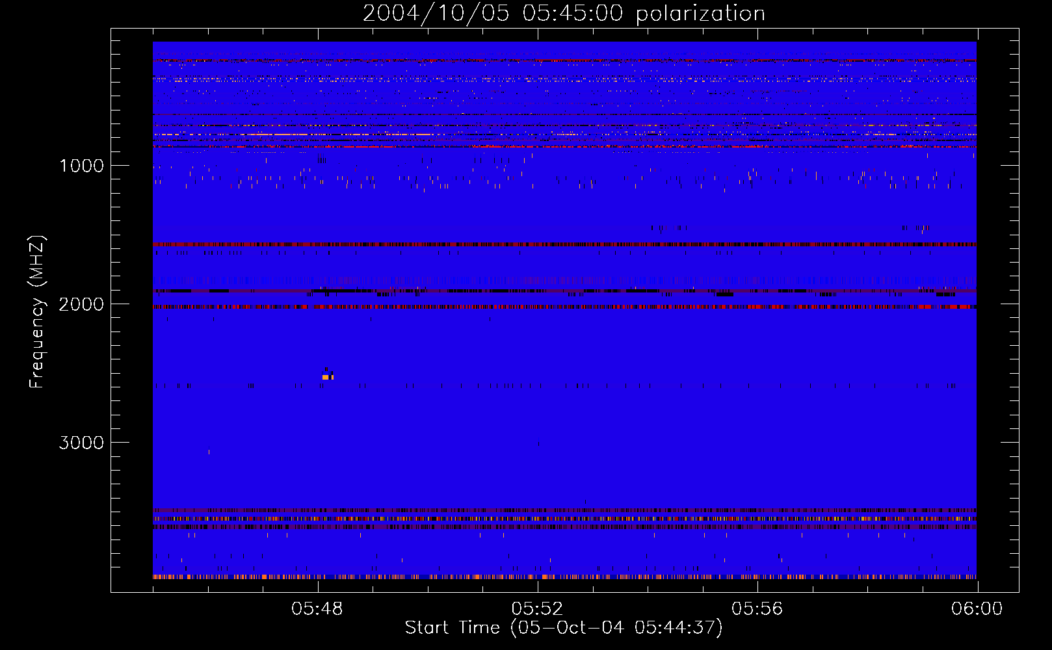Click the white speck just below 3000 MHz
Viewport: 1052px width, 650px height.
(209, 451)
